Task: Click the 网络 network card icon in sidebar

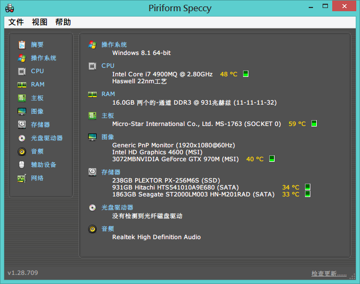Action: (22, 178)
